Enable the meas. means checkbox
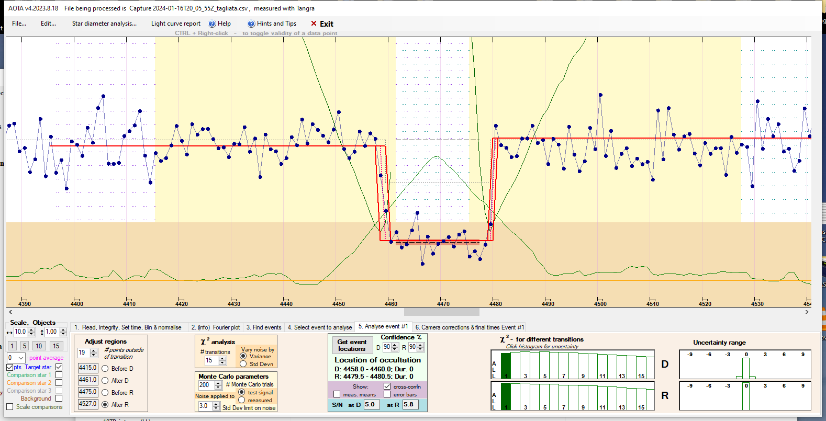 click(337, 394)
